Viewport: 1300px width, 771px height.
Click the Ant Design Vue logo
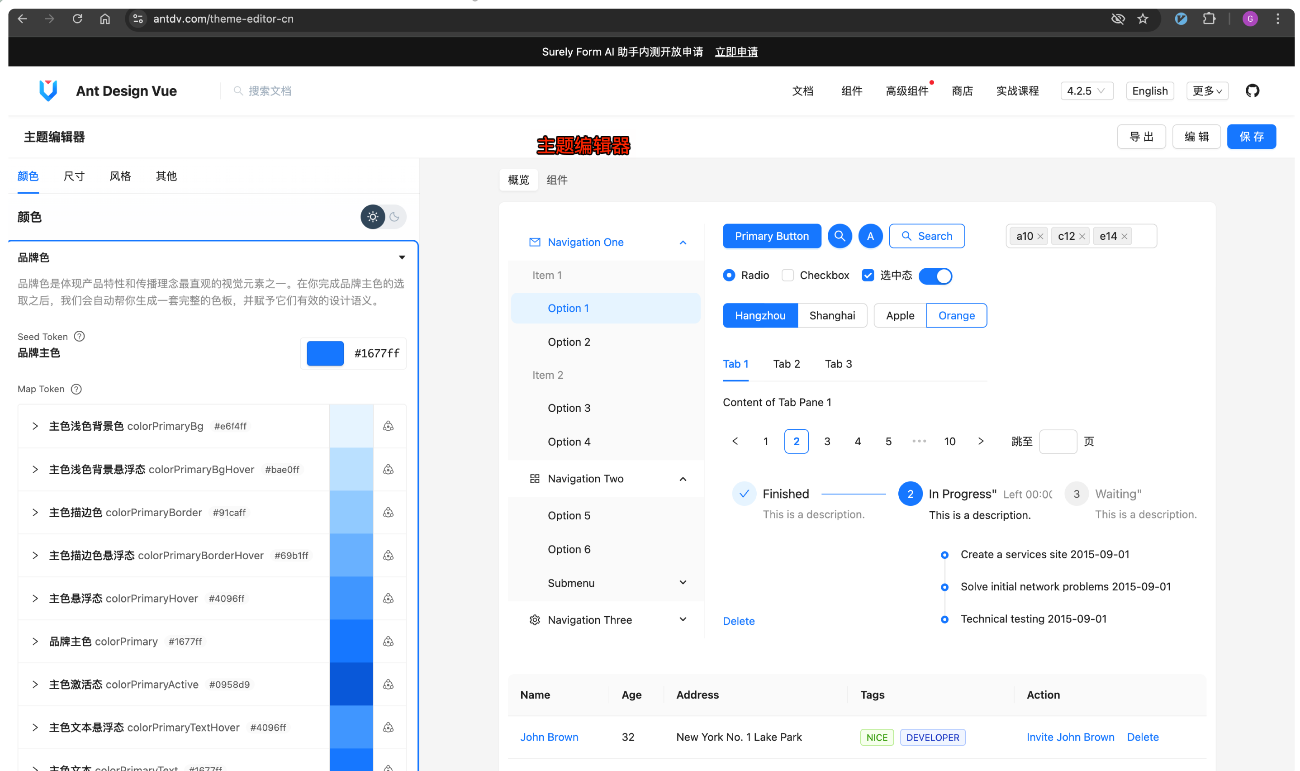[48, 91]
